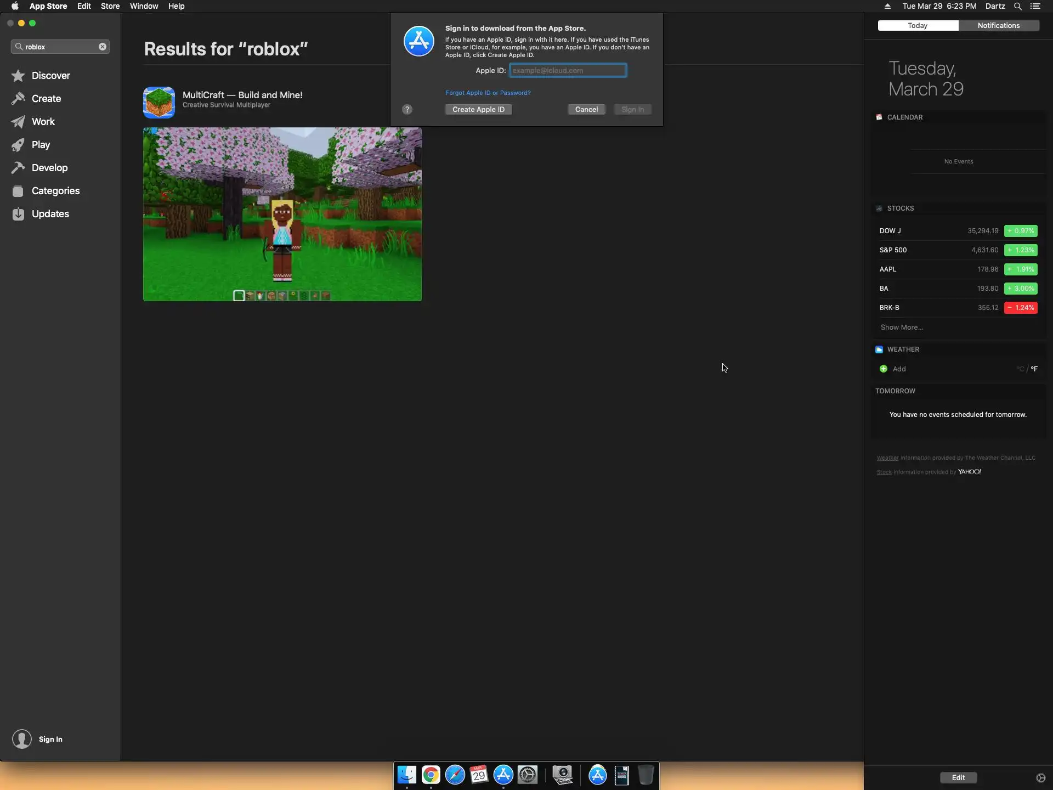Open Develop hammer icon in sidebar
Screen dimensions: 1053x790
pos(18,168)
